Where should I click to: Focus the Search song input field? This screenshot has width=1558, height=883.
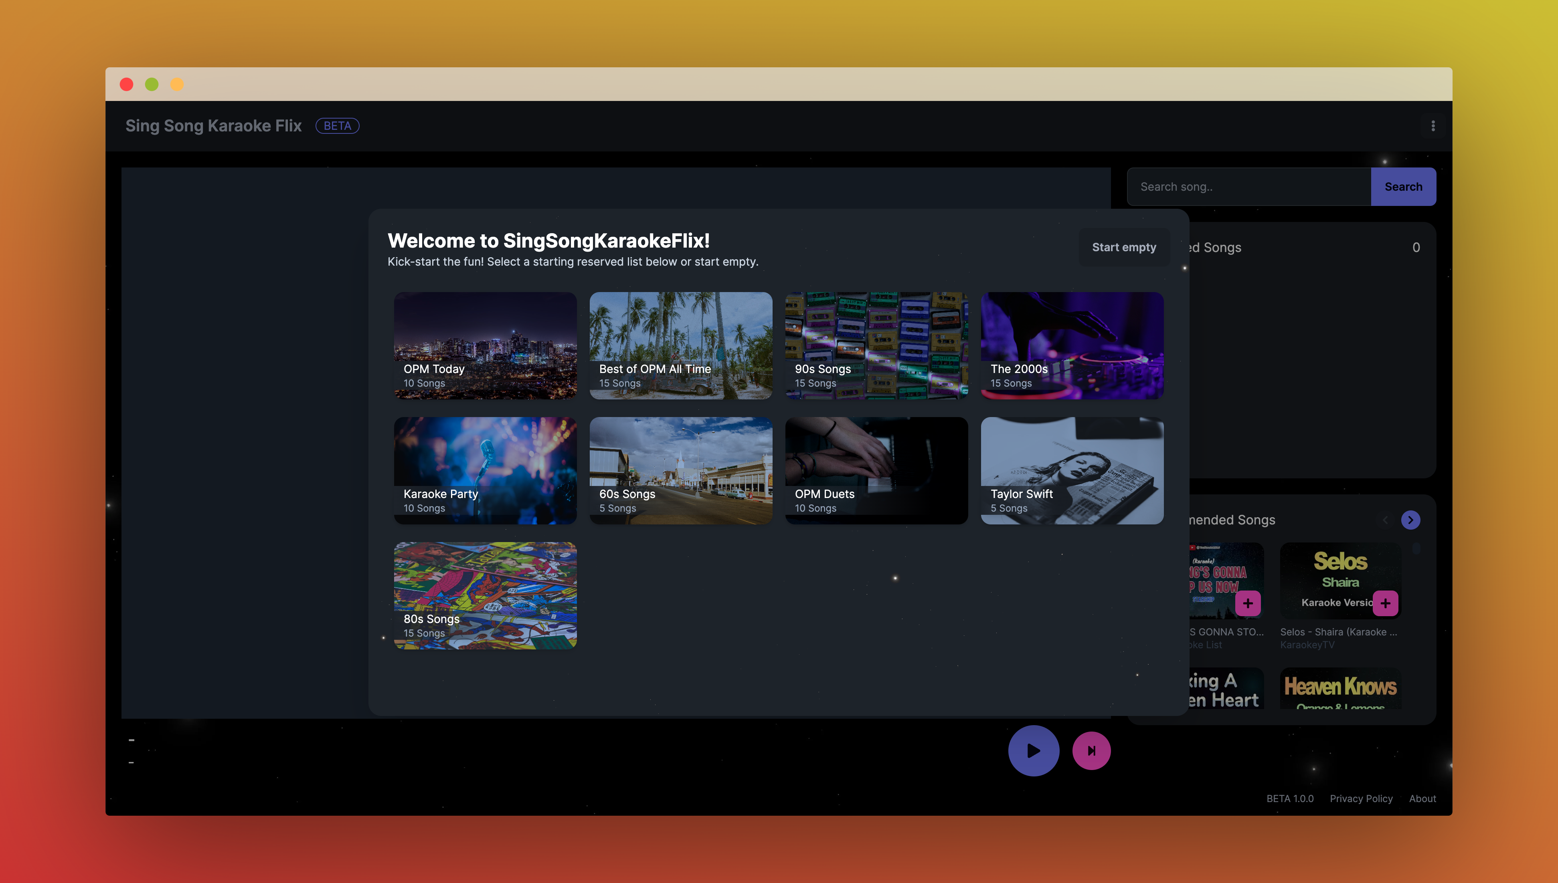click(x=1248, y=187)
